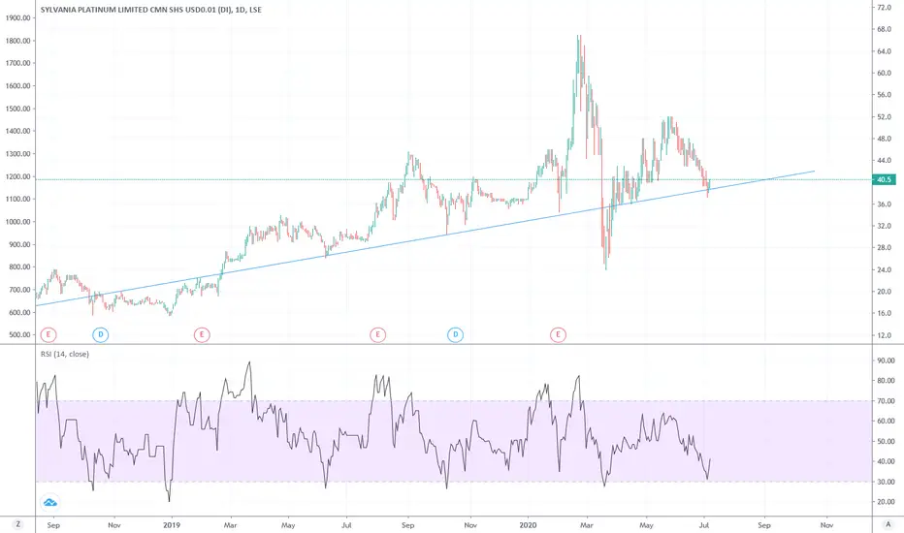Click the 20.00 label on RSI scale
Viewport: 904px width, 533px height.
pyautogui.click(x=887, y=502)
